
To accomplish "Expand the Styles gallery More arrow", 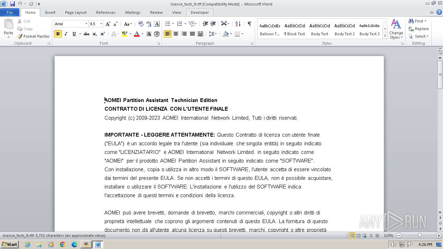I will point(385,36).
